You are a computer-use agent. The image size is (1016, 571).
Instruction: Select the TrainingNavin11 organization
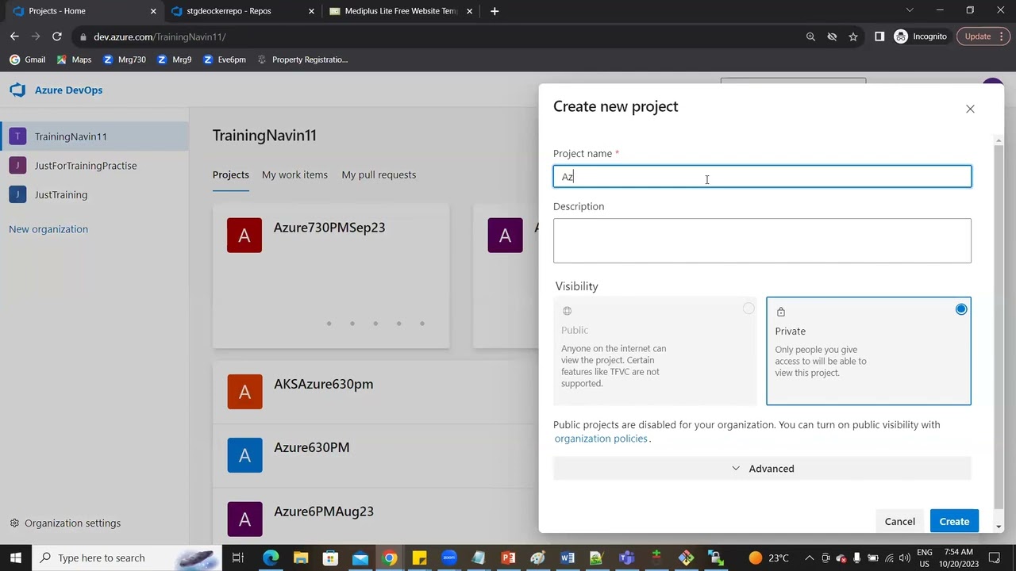point(94,136)
